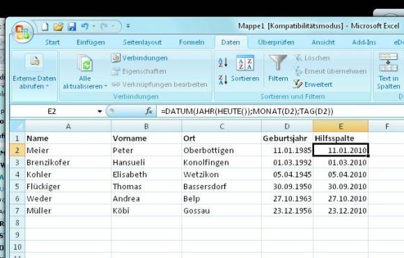Screen dimensions: 404x258
Task: Select the cell with 05.04.1945
Action: (287, 175)
